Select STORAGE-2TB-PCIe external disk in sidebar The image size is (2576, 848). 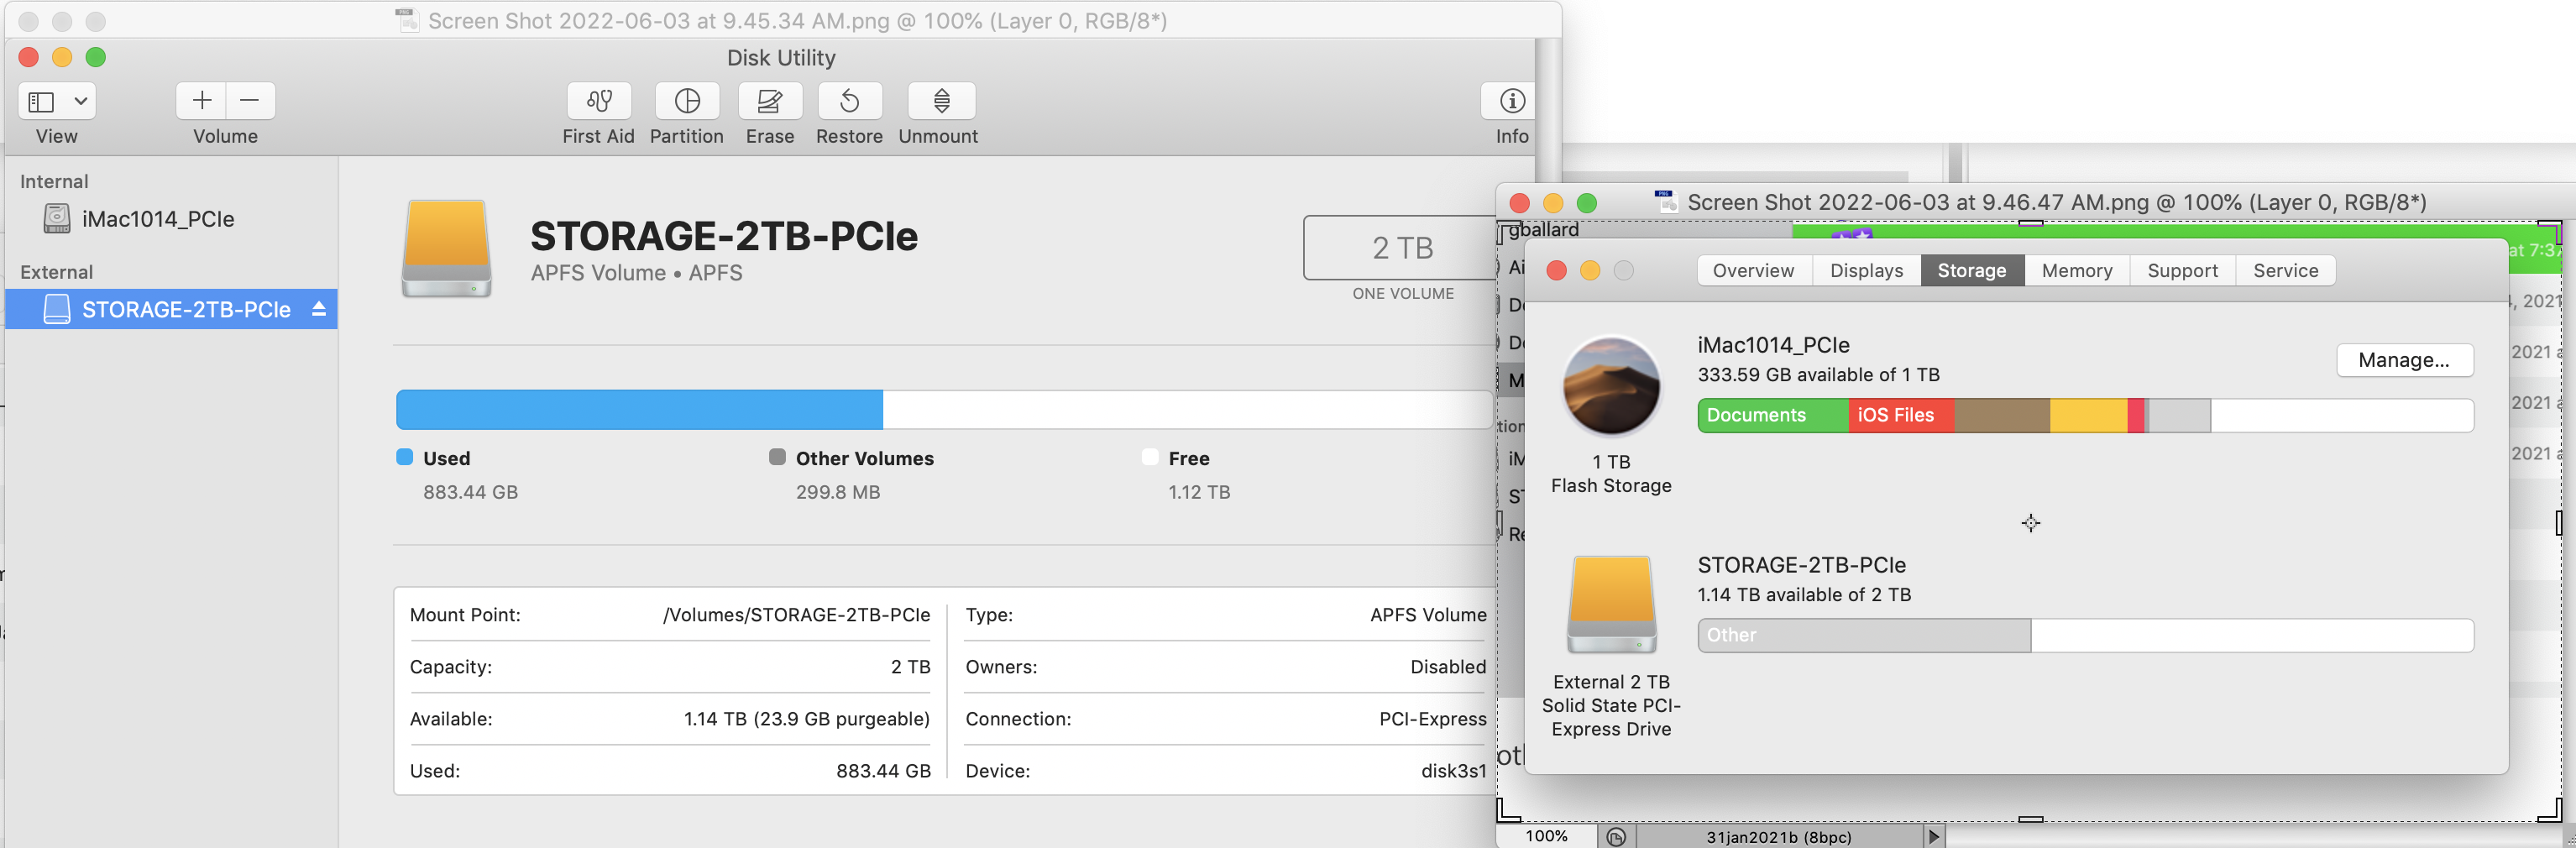point(171,309)
